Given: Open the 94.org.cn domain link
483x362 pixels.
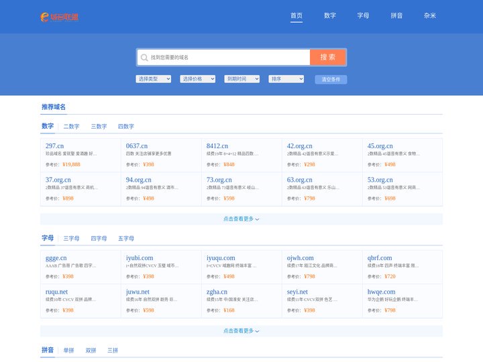Looking at the screenshot, I should (139, 180).
